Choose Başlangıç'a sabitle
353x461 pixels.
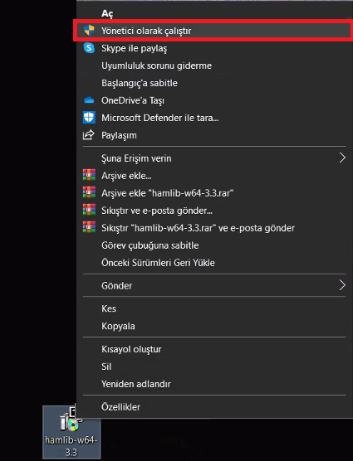click(140, 83)
